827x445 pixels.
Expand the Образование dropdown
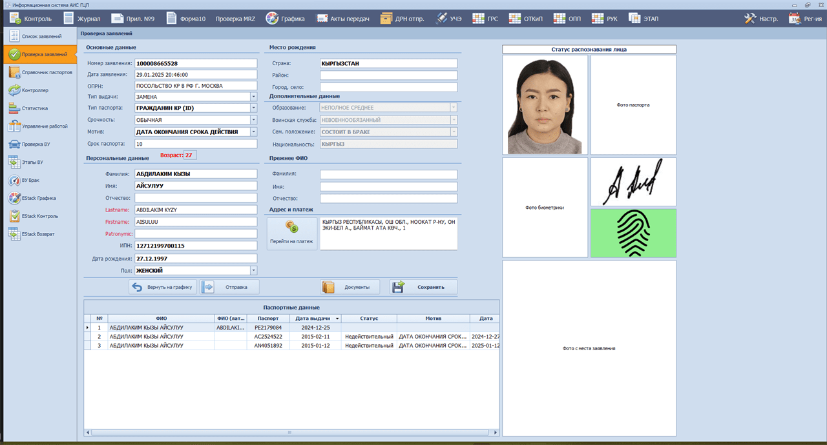click(x=454, y=108)
